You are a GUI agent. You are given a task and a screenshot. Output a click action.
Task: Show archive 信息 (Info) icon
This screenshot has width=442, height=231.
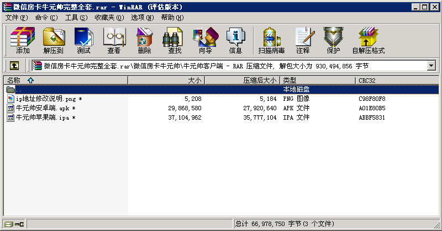(x=235, y=41)
